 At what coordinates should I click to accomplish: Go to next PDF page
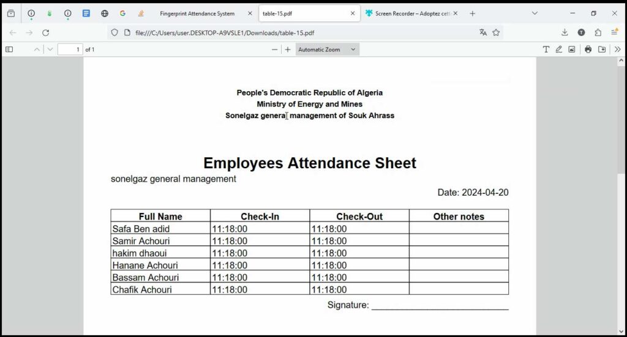pos(50,50)
